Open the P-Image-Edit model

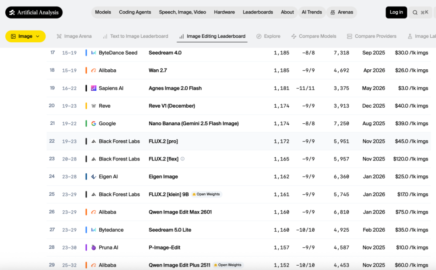pos(164,247)
